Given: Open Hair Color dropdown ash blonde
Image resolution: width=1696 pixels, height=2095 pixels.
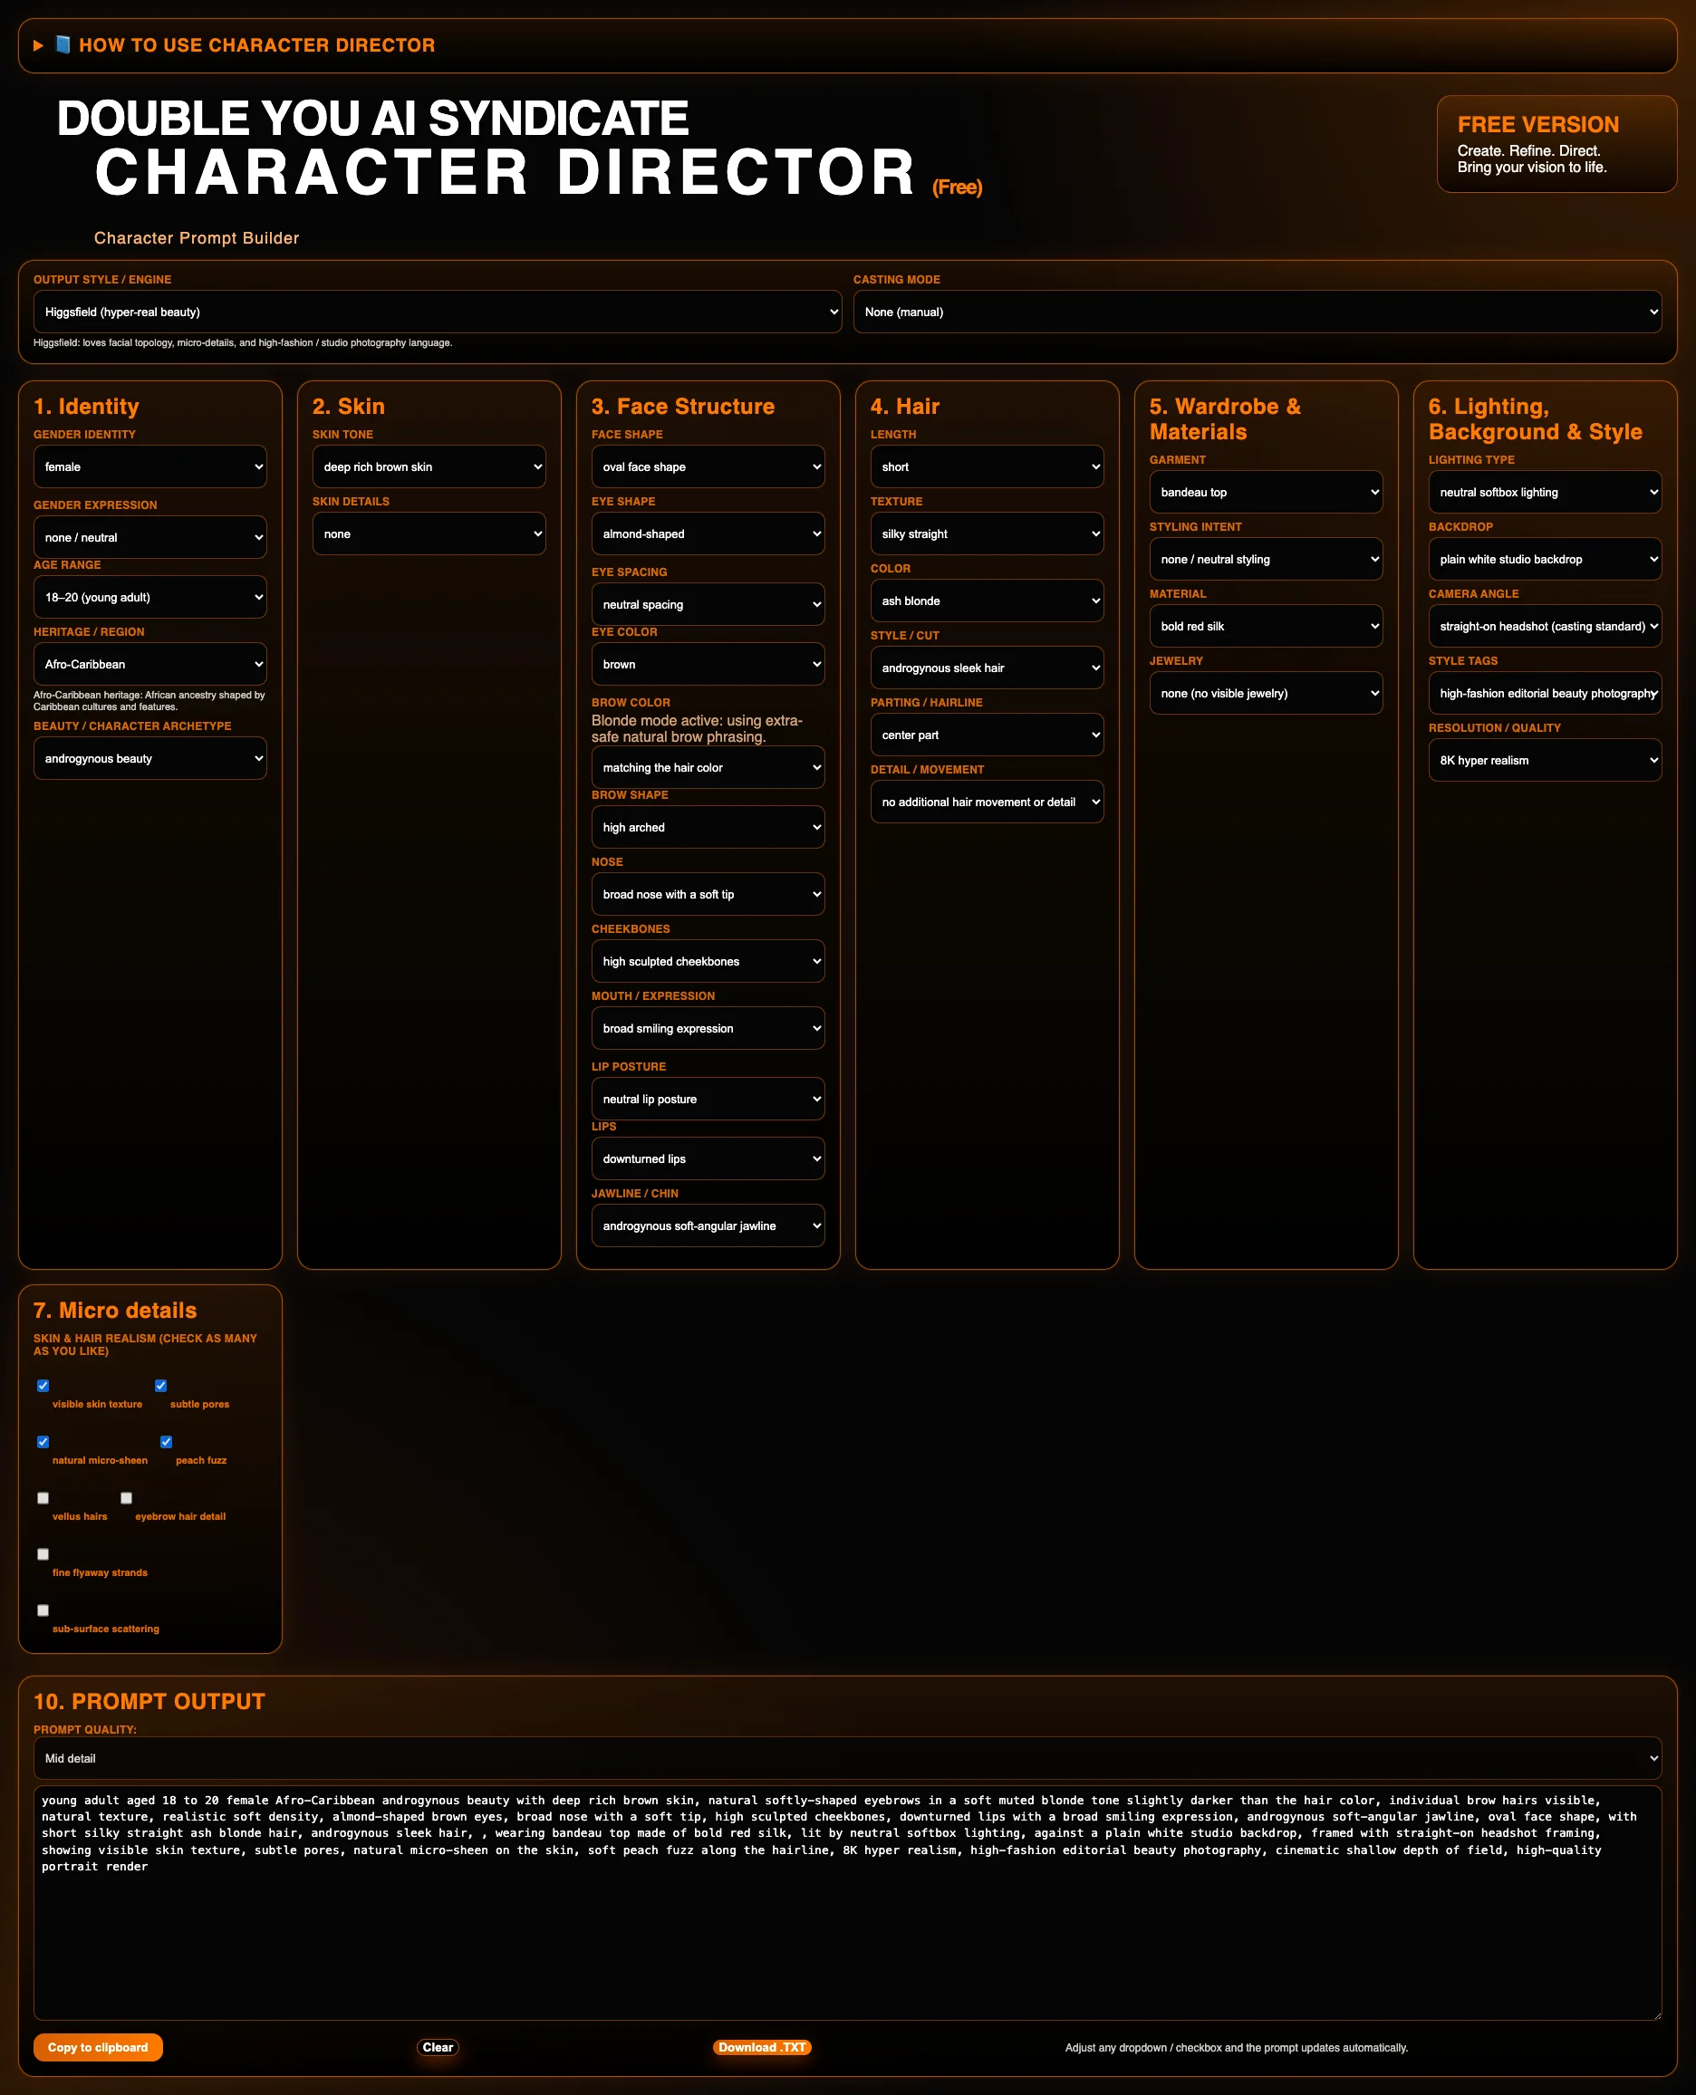Looking at the screenshot, I should click(x=987, y=601).
